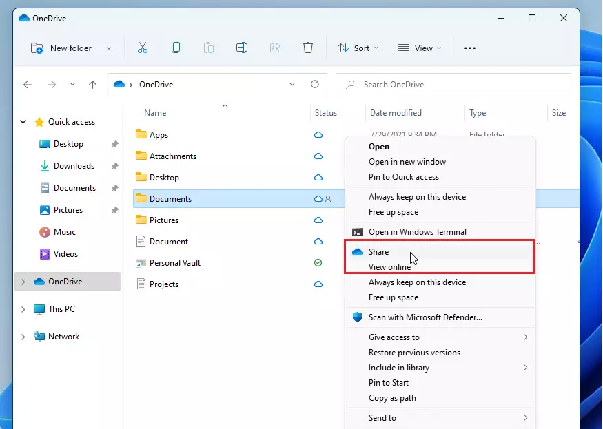Screen dimensions: 603x429
Task: Choose Open in new window
Action: pyautogui.click(x=440, y=162)
